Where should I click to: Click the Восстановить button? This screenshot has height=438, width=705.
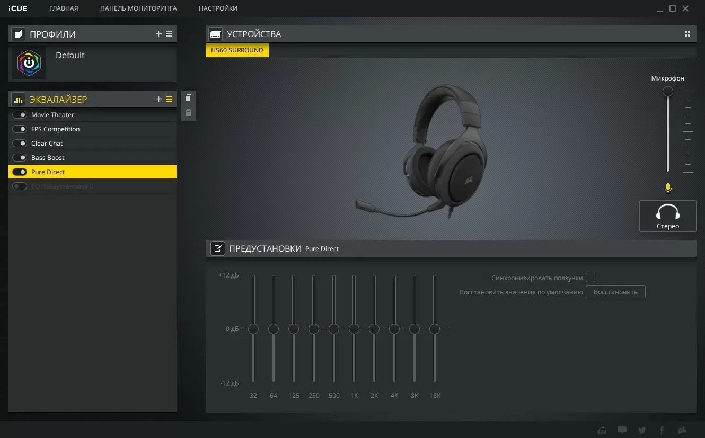coord(615,292)
